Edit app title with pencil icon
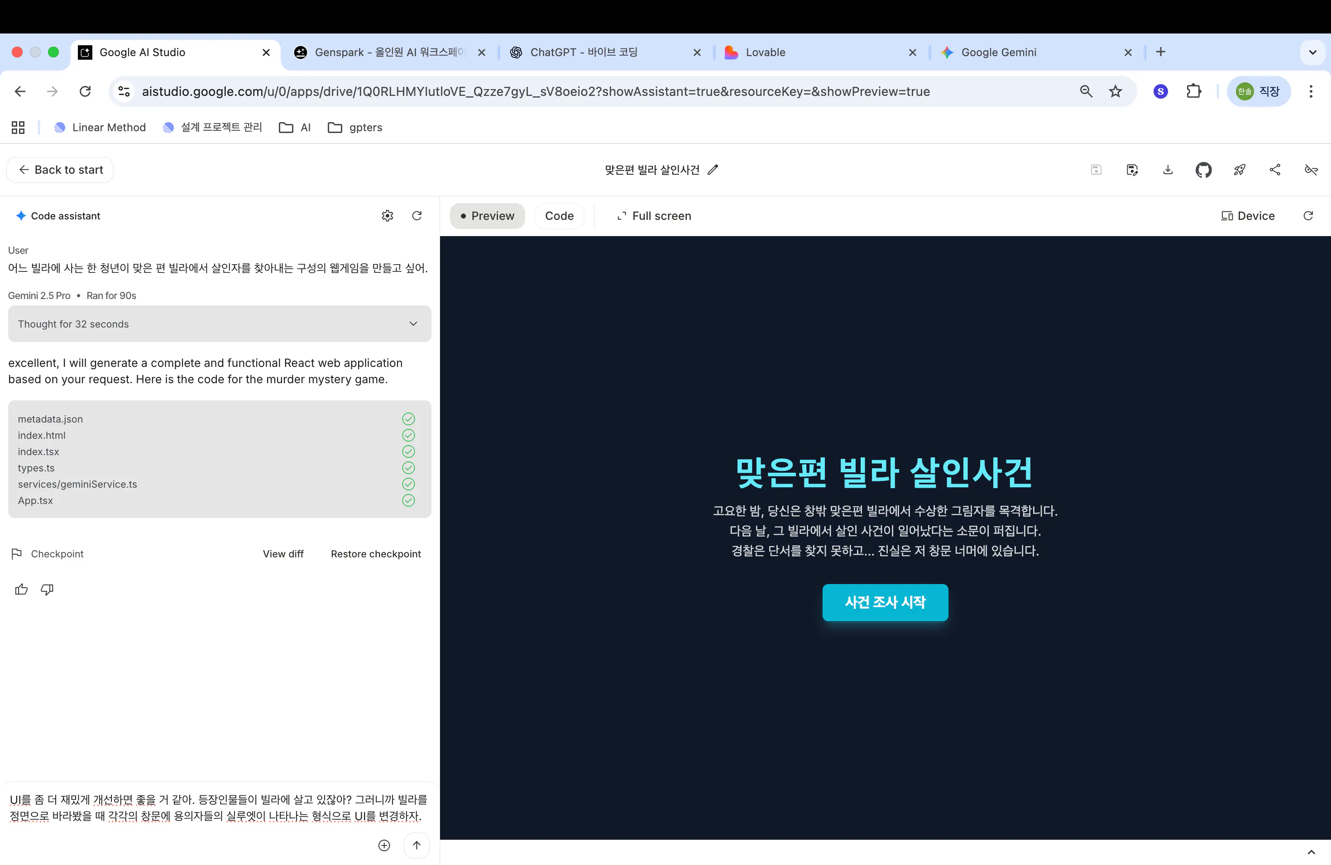The width and height of the screenshot is (1331, 865). [712, 170]
